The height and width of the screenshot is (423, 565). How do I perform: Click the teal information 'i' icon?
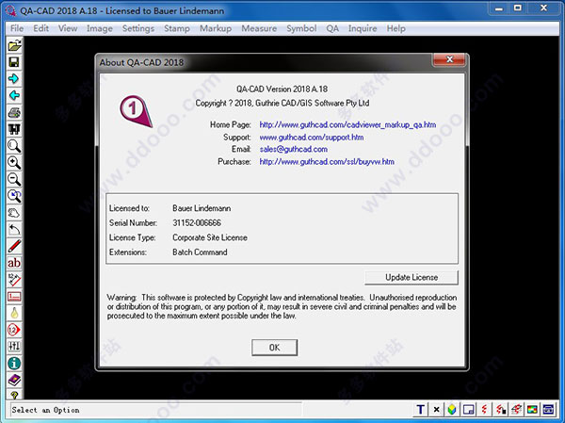click(x=14, y=363)
